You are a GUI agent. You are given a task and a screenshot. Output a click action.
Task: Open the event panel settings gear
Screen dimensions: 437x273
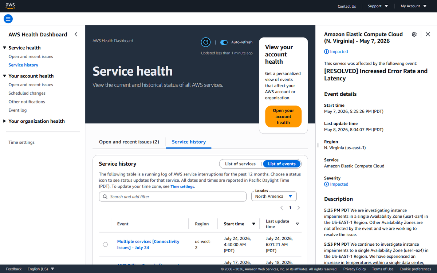tap(414, 34)
